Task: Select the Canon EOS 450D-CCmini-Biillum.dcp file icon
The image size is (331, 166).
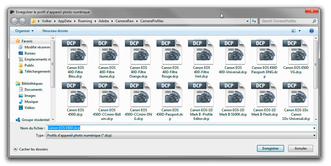Action: (x=107, y=94)
